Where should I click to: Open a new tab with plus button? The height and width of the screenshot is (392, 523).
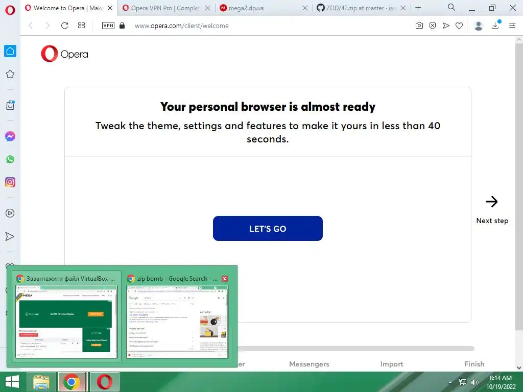click(x=418, y=7)
